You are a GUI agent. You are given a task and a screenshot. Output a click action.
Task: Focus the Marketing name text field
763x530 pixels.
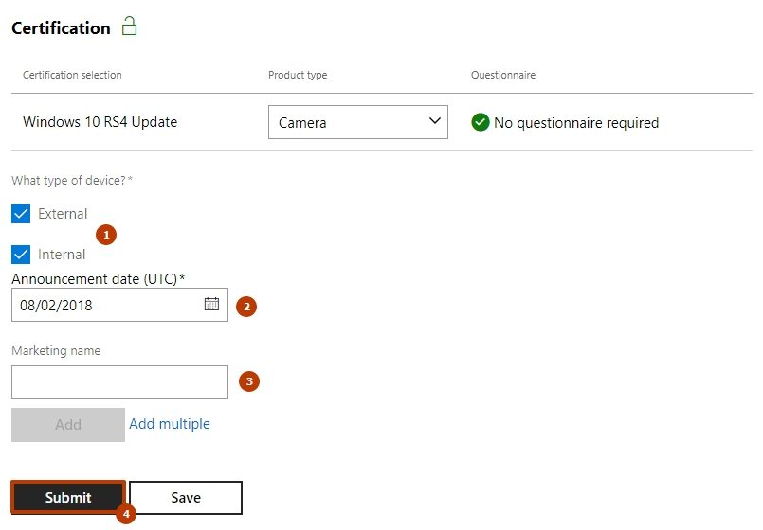click(x=119, y=382)
